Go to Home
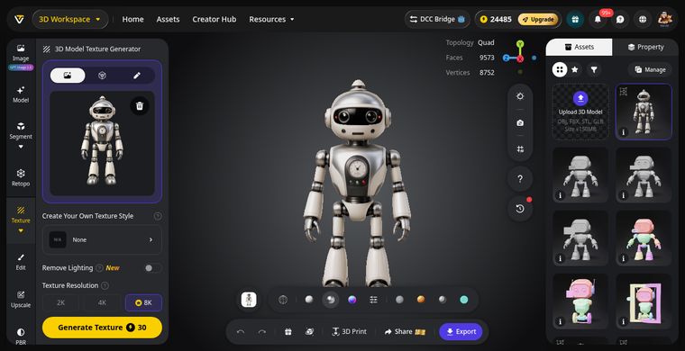This screenshot has height=351, width=685. click(x=132, y=19)
